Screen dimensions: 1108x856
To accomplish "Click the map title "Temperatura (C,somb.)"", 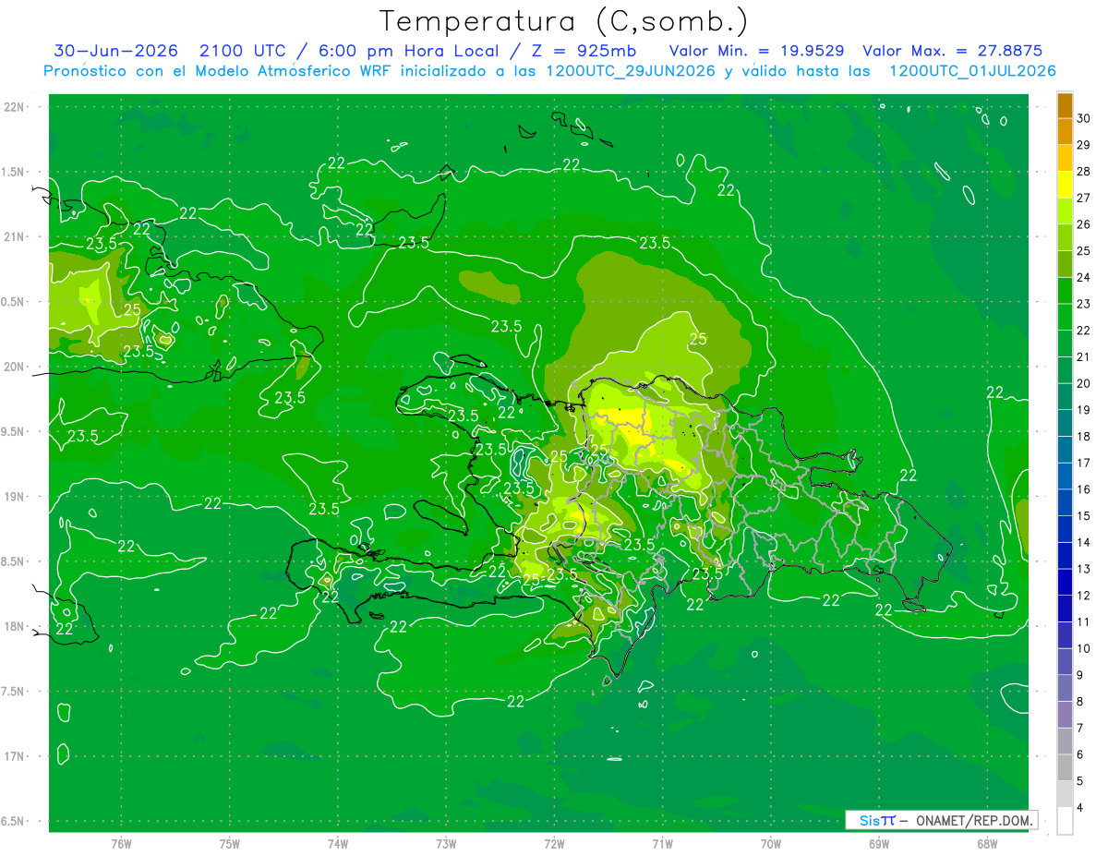I will tap(563, 21).
